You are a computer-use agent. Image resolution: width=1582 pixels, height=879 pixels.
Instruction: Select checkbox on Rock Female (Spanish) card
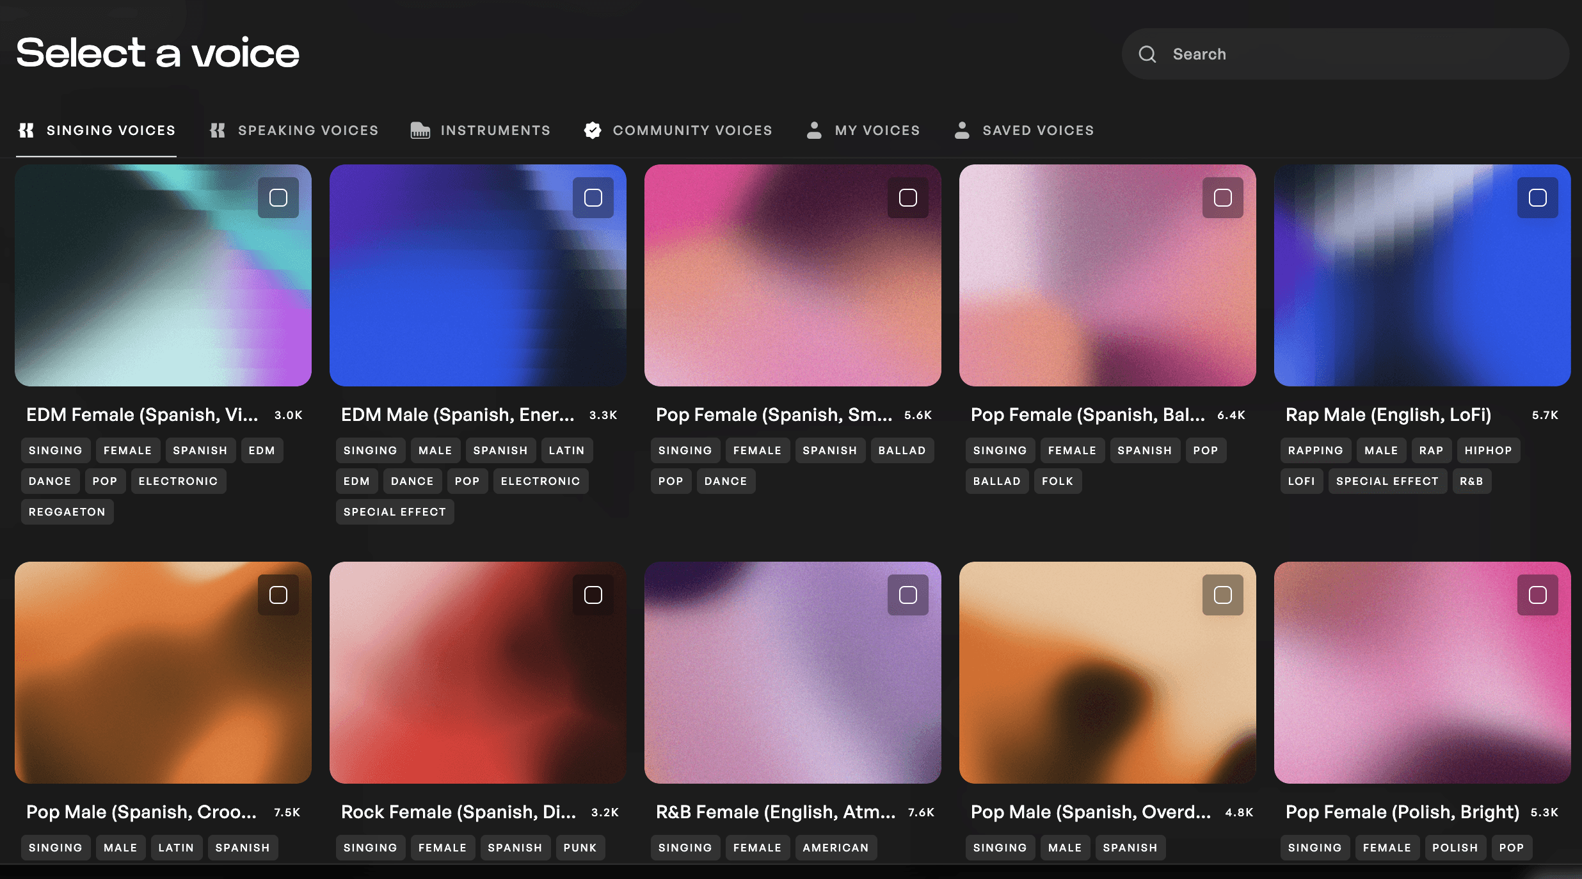(x=593, y=595)
